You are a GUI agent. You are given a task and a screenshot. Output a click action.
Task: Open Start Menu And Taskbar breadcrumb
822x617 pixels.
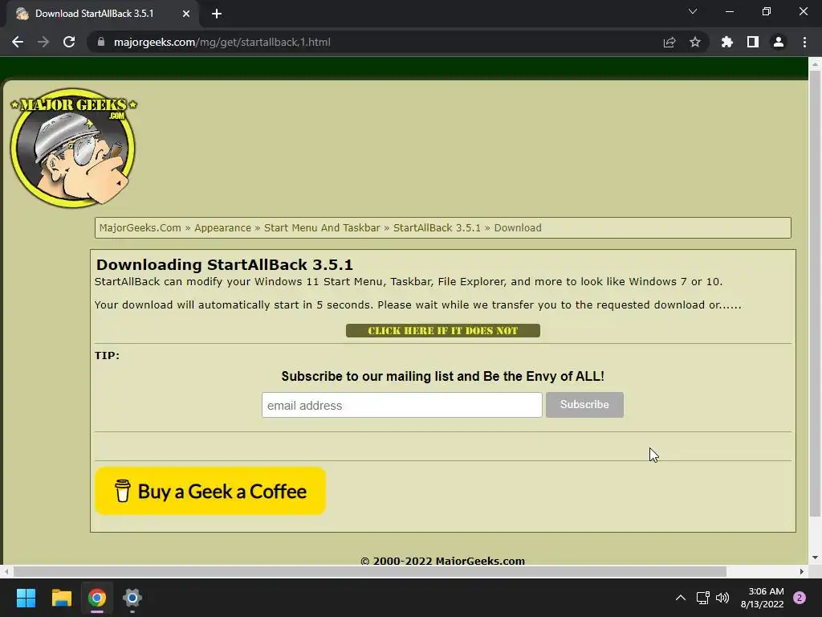point(322,227)
